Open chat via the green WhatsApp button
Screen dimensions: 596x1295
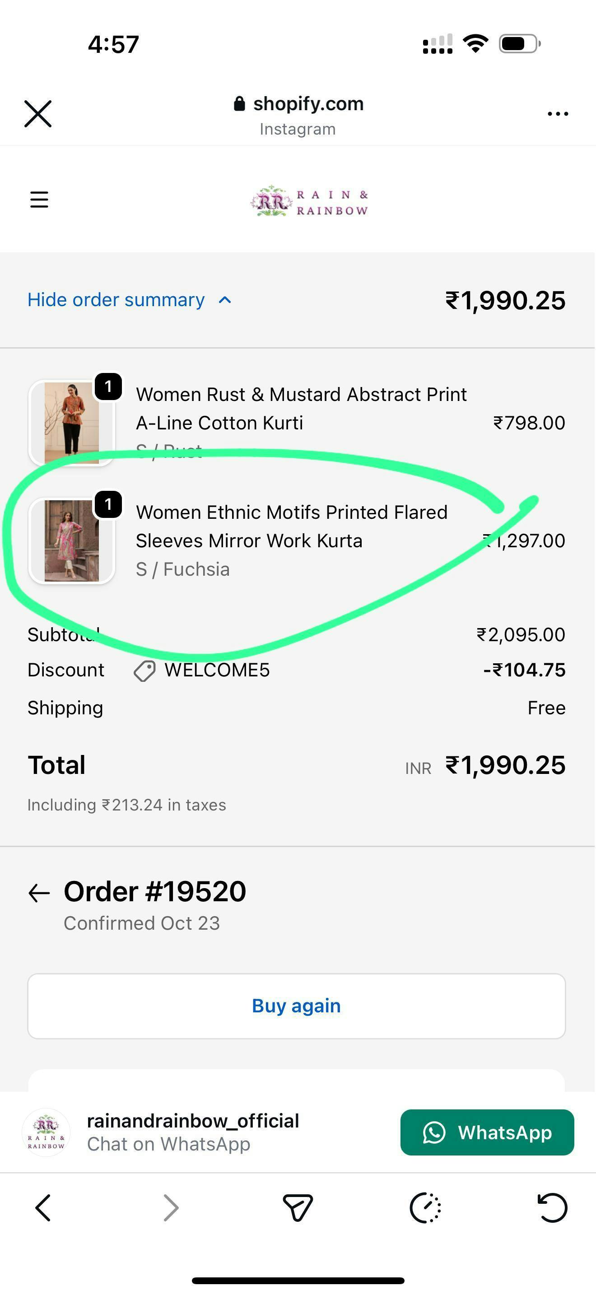[487, 1132]
